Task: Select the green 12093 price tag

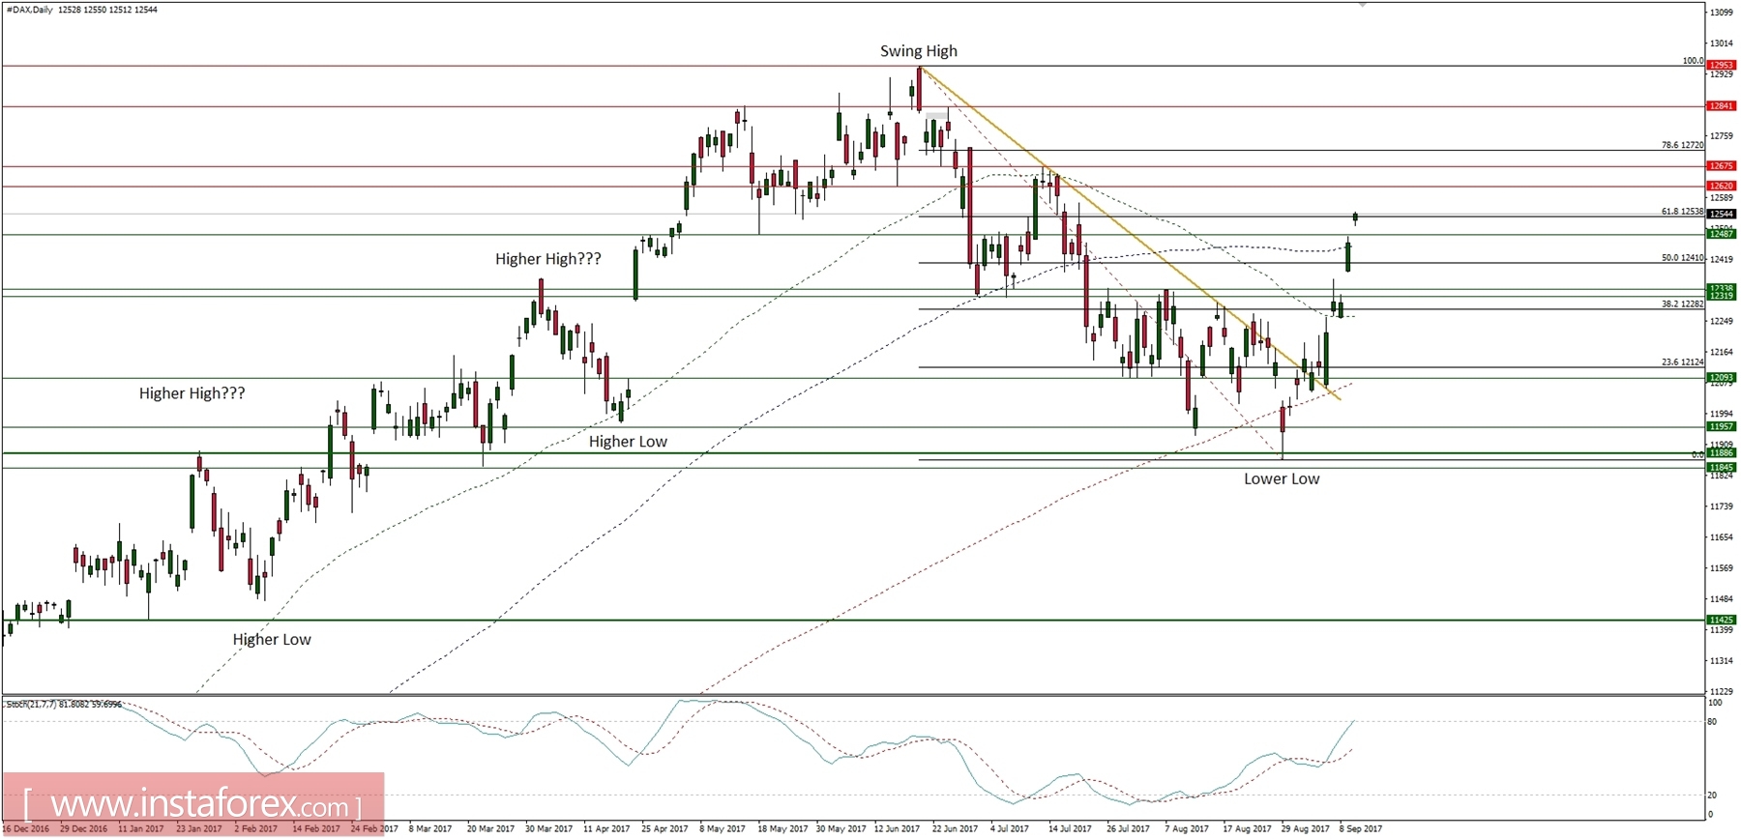Action: coord(1721,378)
